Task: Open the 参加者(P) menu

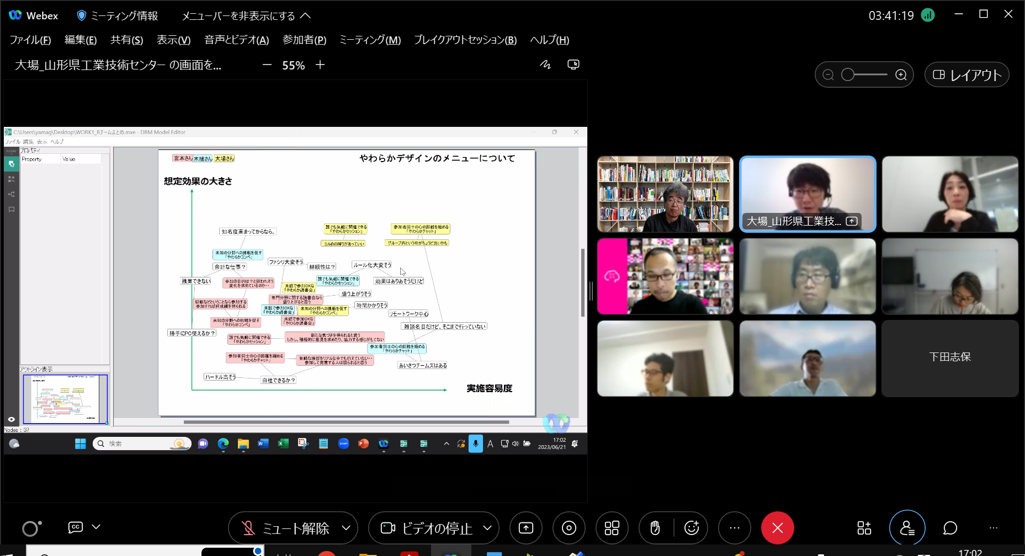Action: coord(304,40)
